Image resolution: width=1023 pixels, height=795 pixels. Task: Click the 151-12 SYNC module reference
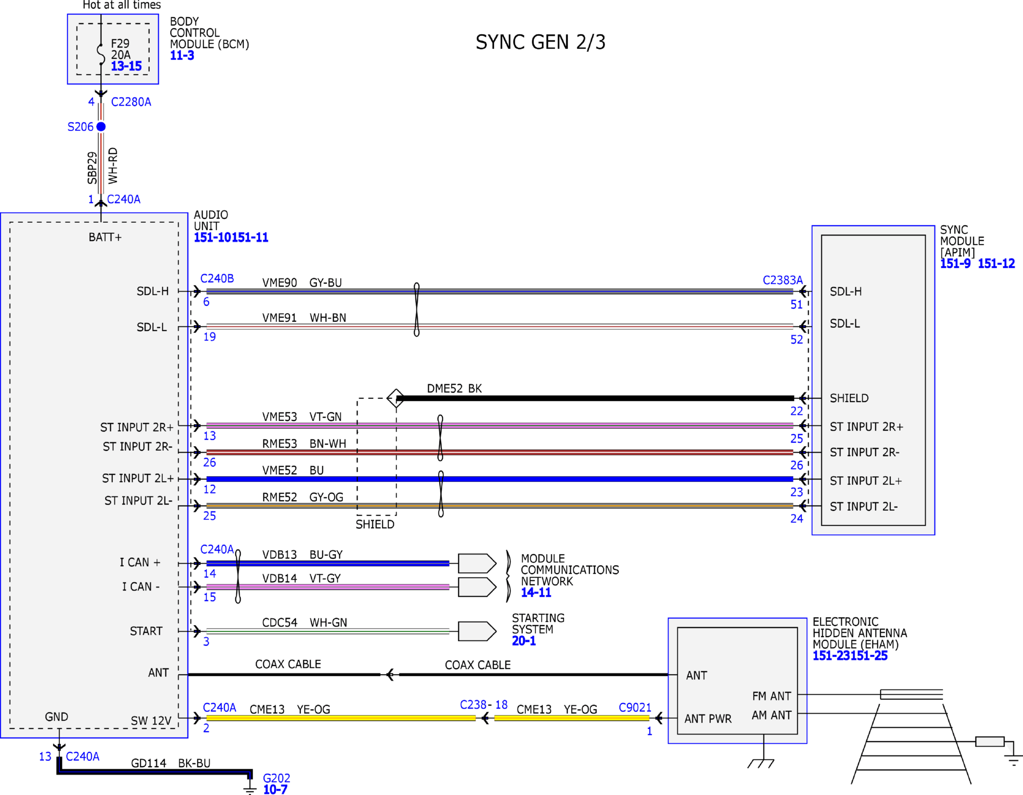point(996,264)
